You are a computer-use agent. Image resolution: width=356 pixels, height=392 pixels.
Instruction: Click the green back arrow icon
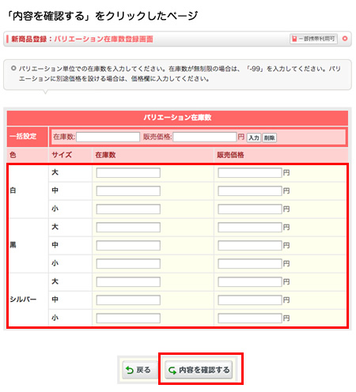click(x=129, y=370)
